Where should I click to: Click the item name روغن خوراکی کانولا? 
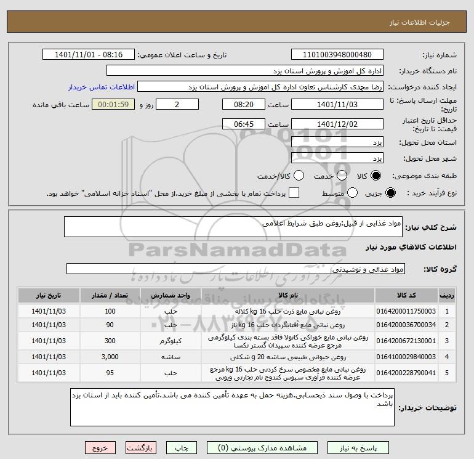click(288, 341)
